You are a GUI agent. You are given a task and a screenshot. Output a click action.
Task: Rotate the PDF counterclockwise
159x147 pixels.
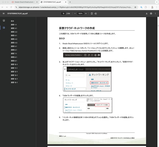(96, 13)
